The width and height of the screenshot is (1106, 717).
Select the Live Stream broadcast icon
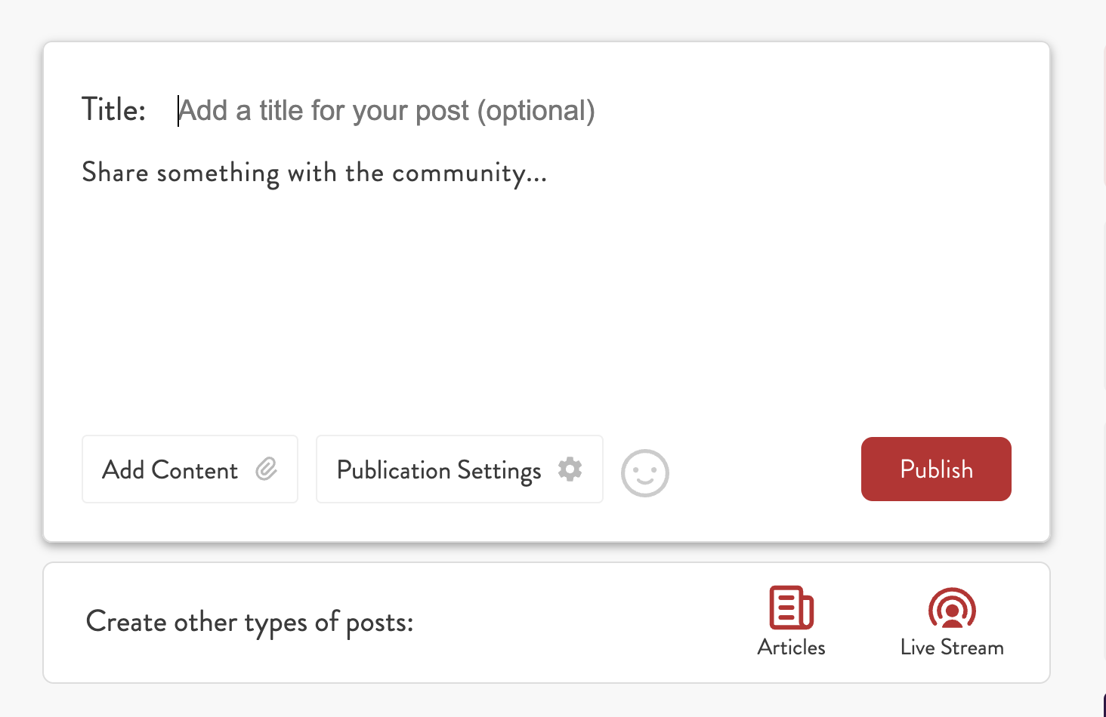[952, 608]
